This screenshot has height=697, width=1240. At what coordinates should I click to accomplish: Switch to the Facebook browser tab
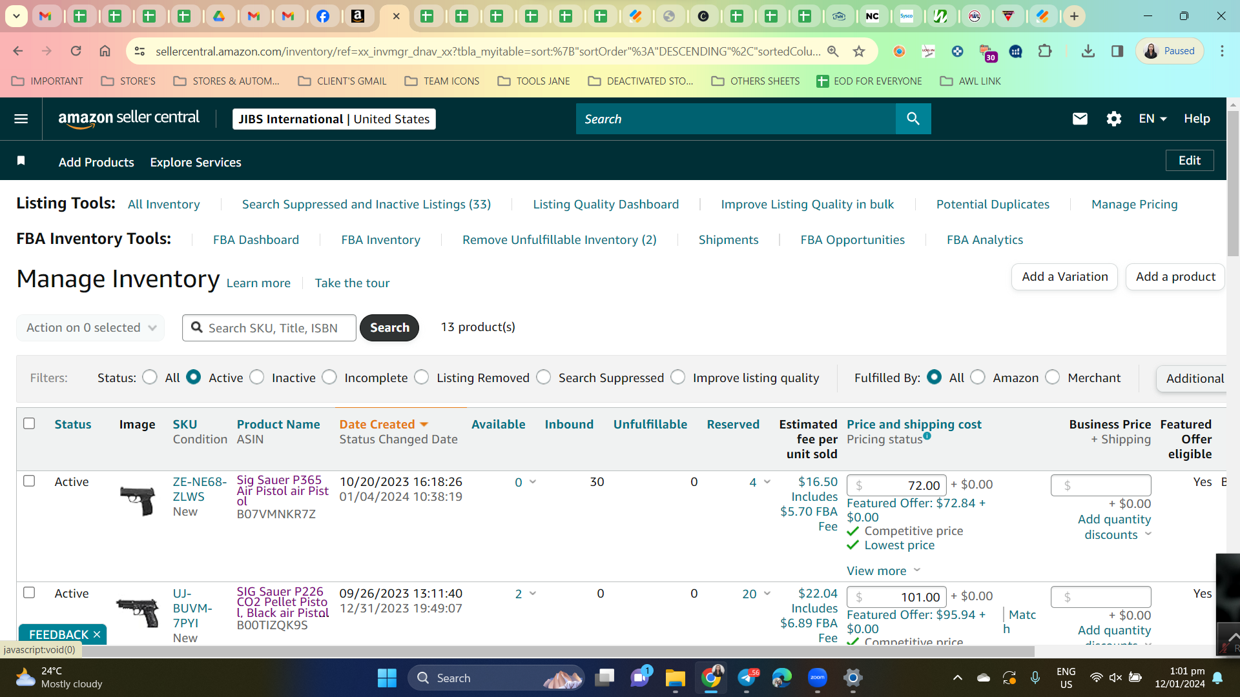point(323,16)
